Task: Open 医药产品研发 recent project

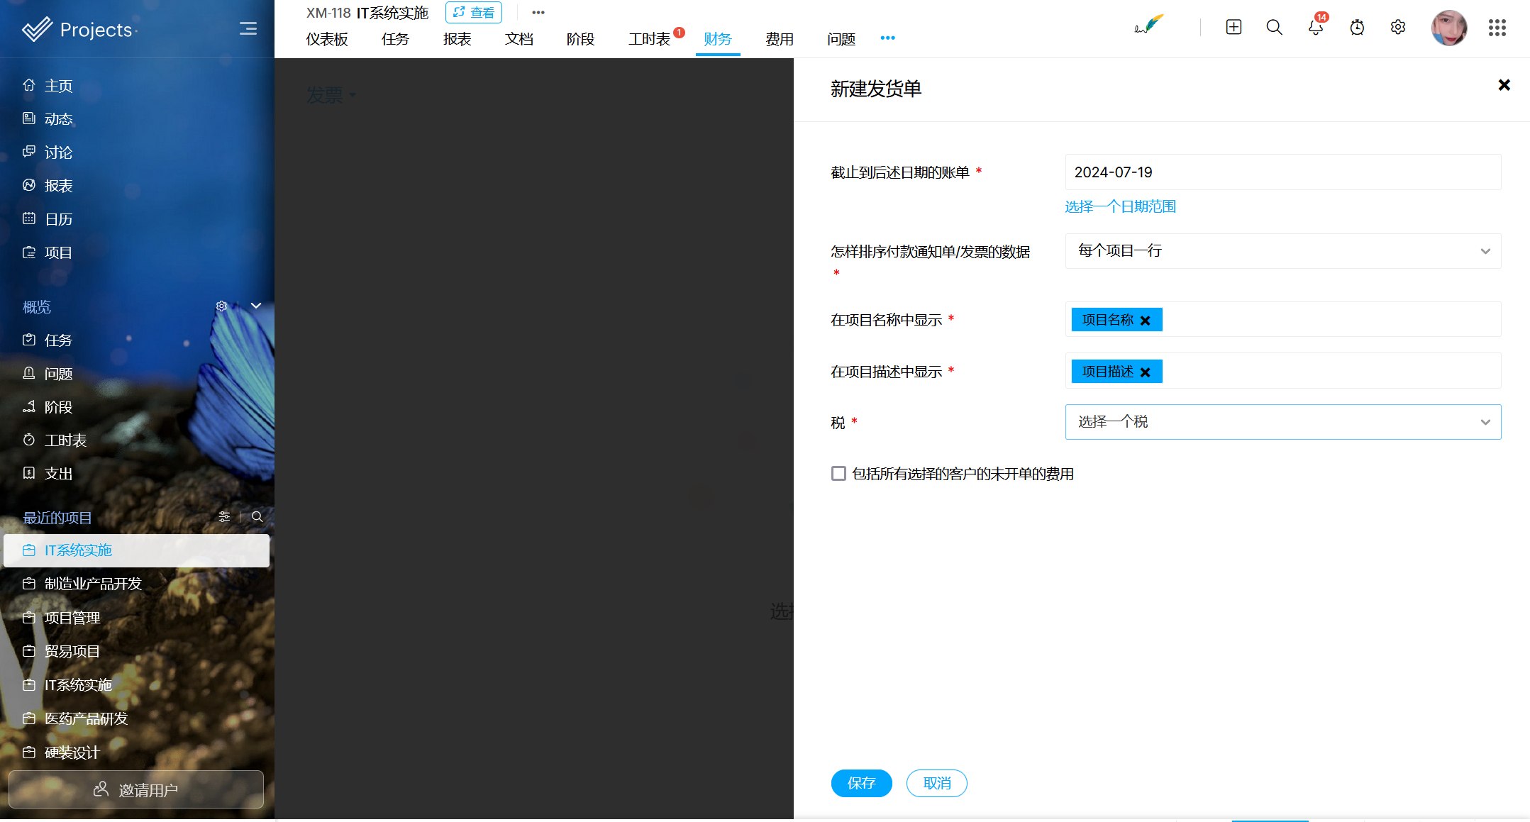Action: pyautogui.click(x=86, y=718)
